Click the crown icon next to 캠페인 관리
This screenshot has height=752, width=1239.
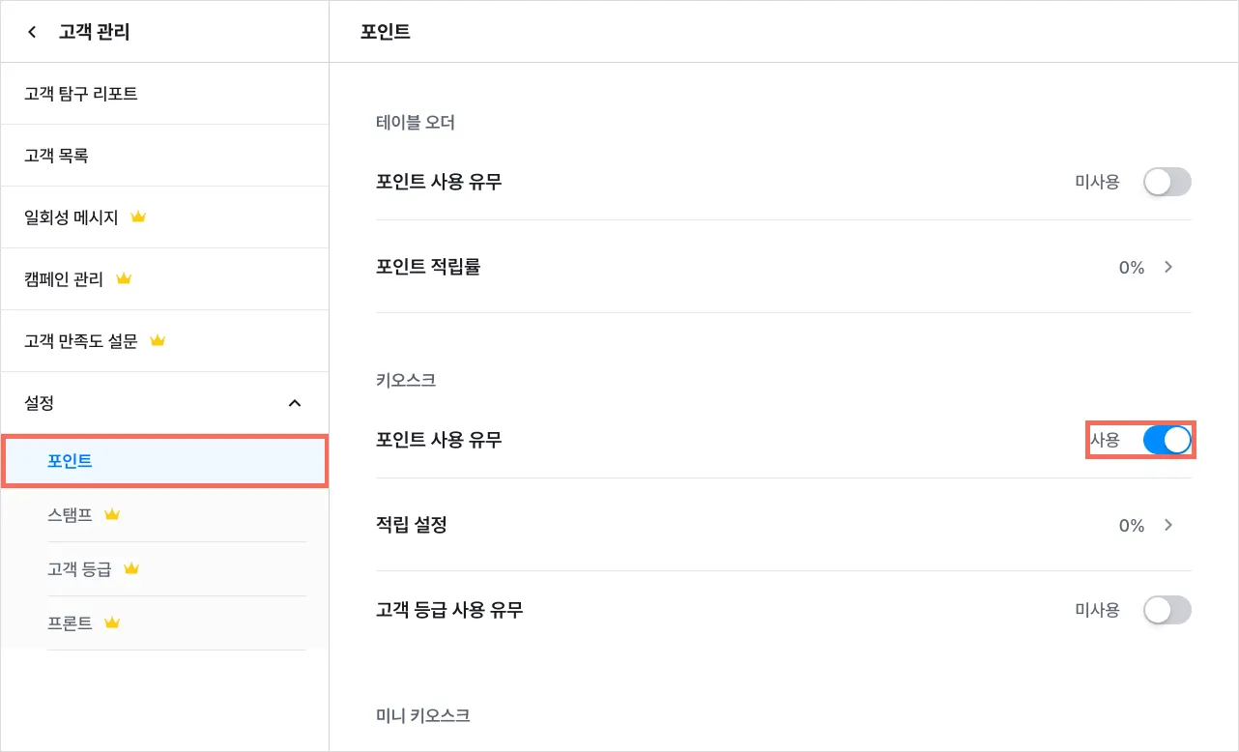click(x=123, y=279)
